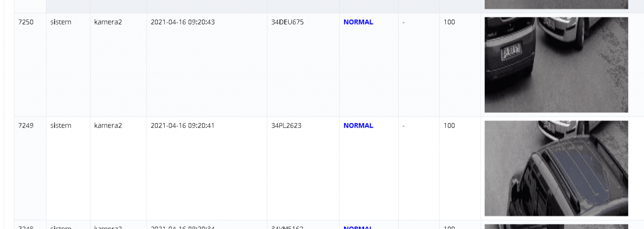Image resolution: width=644 pixels, height=229 pixels.
Task: Open the camera snapshot for record 7249
Action: (556, 168)
